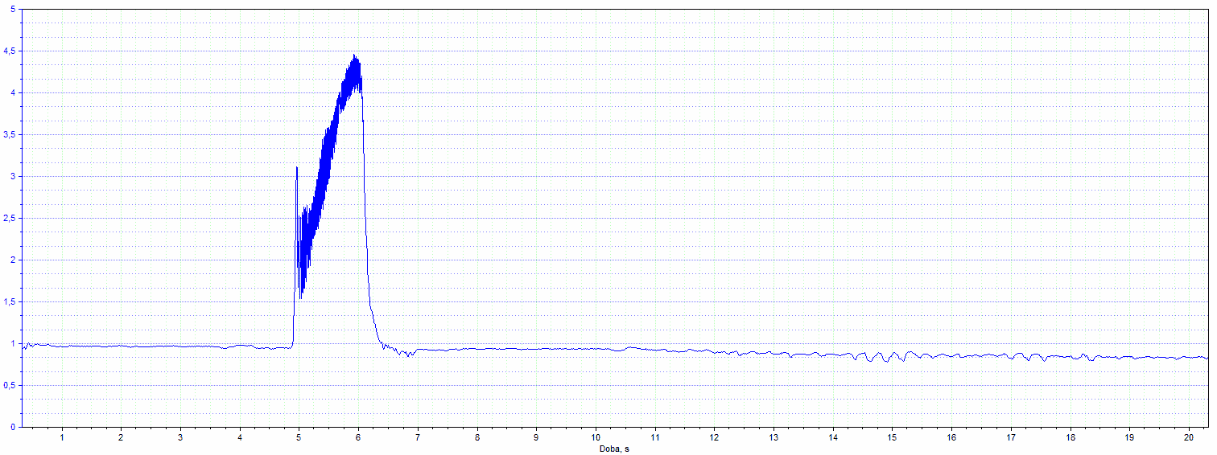Screen dimensions: 1217x455
Task: Click vertical axis label 4
Action: point(12,92)
